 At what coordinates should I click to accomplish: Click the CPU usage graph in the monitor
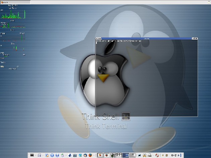click(13, 14)
